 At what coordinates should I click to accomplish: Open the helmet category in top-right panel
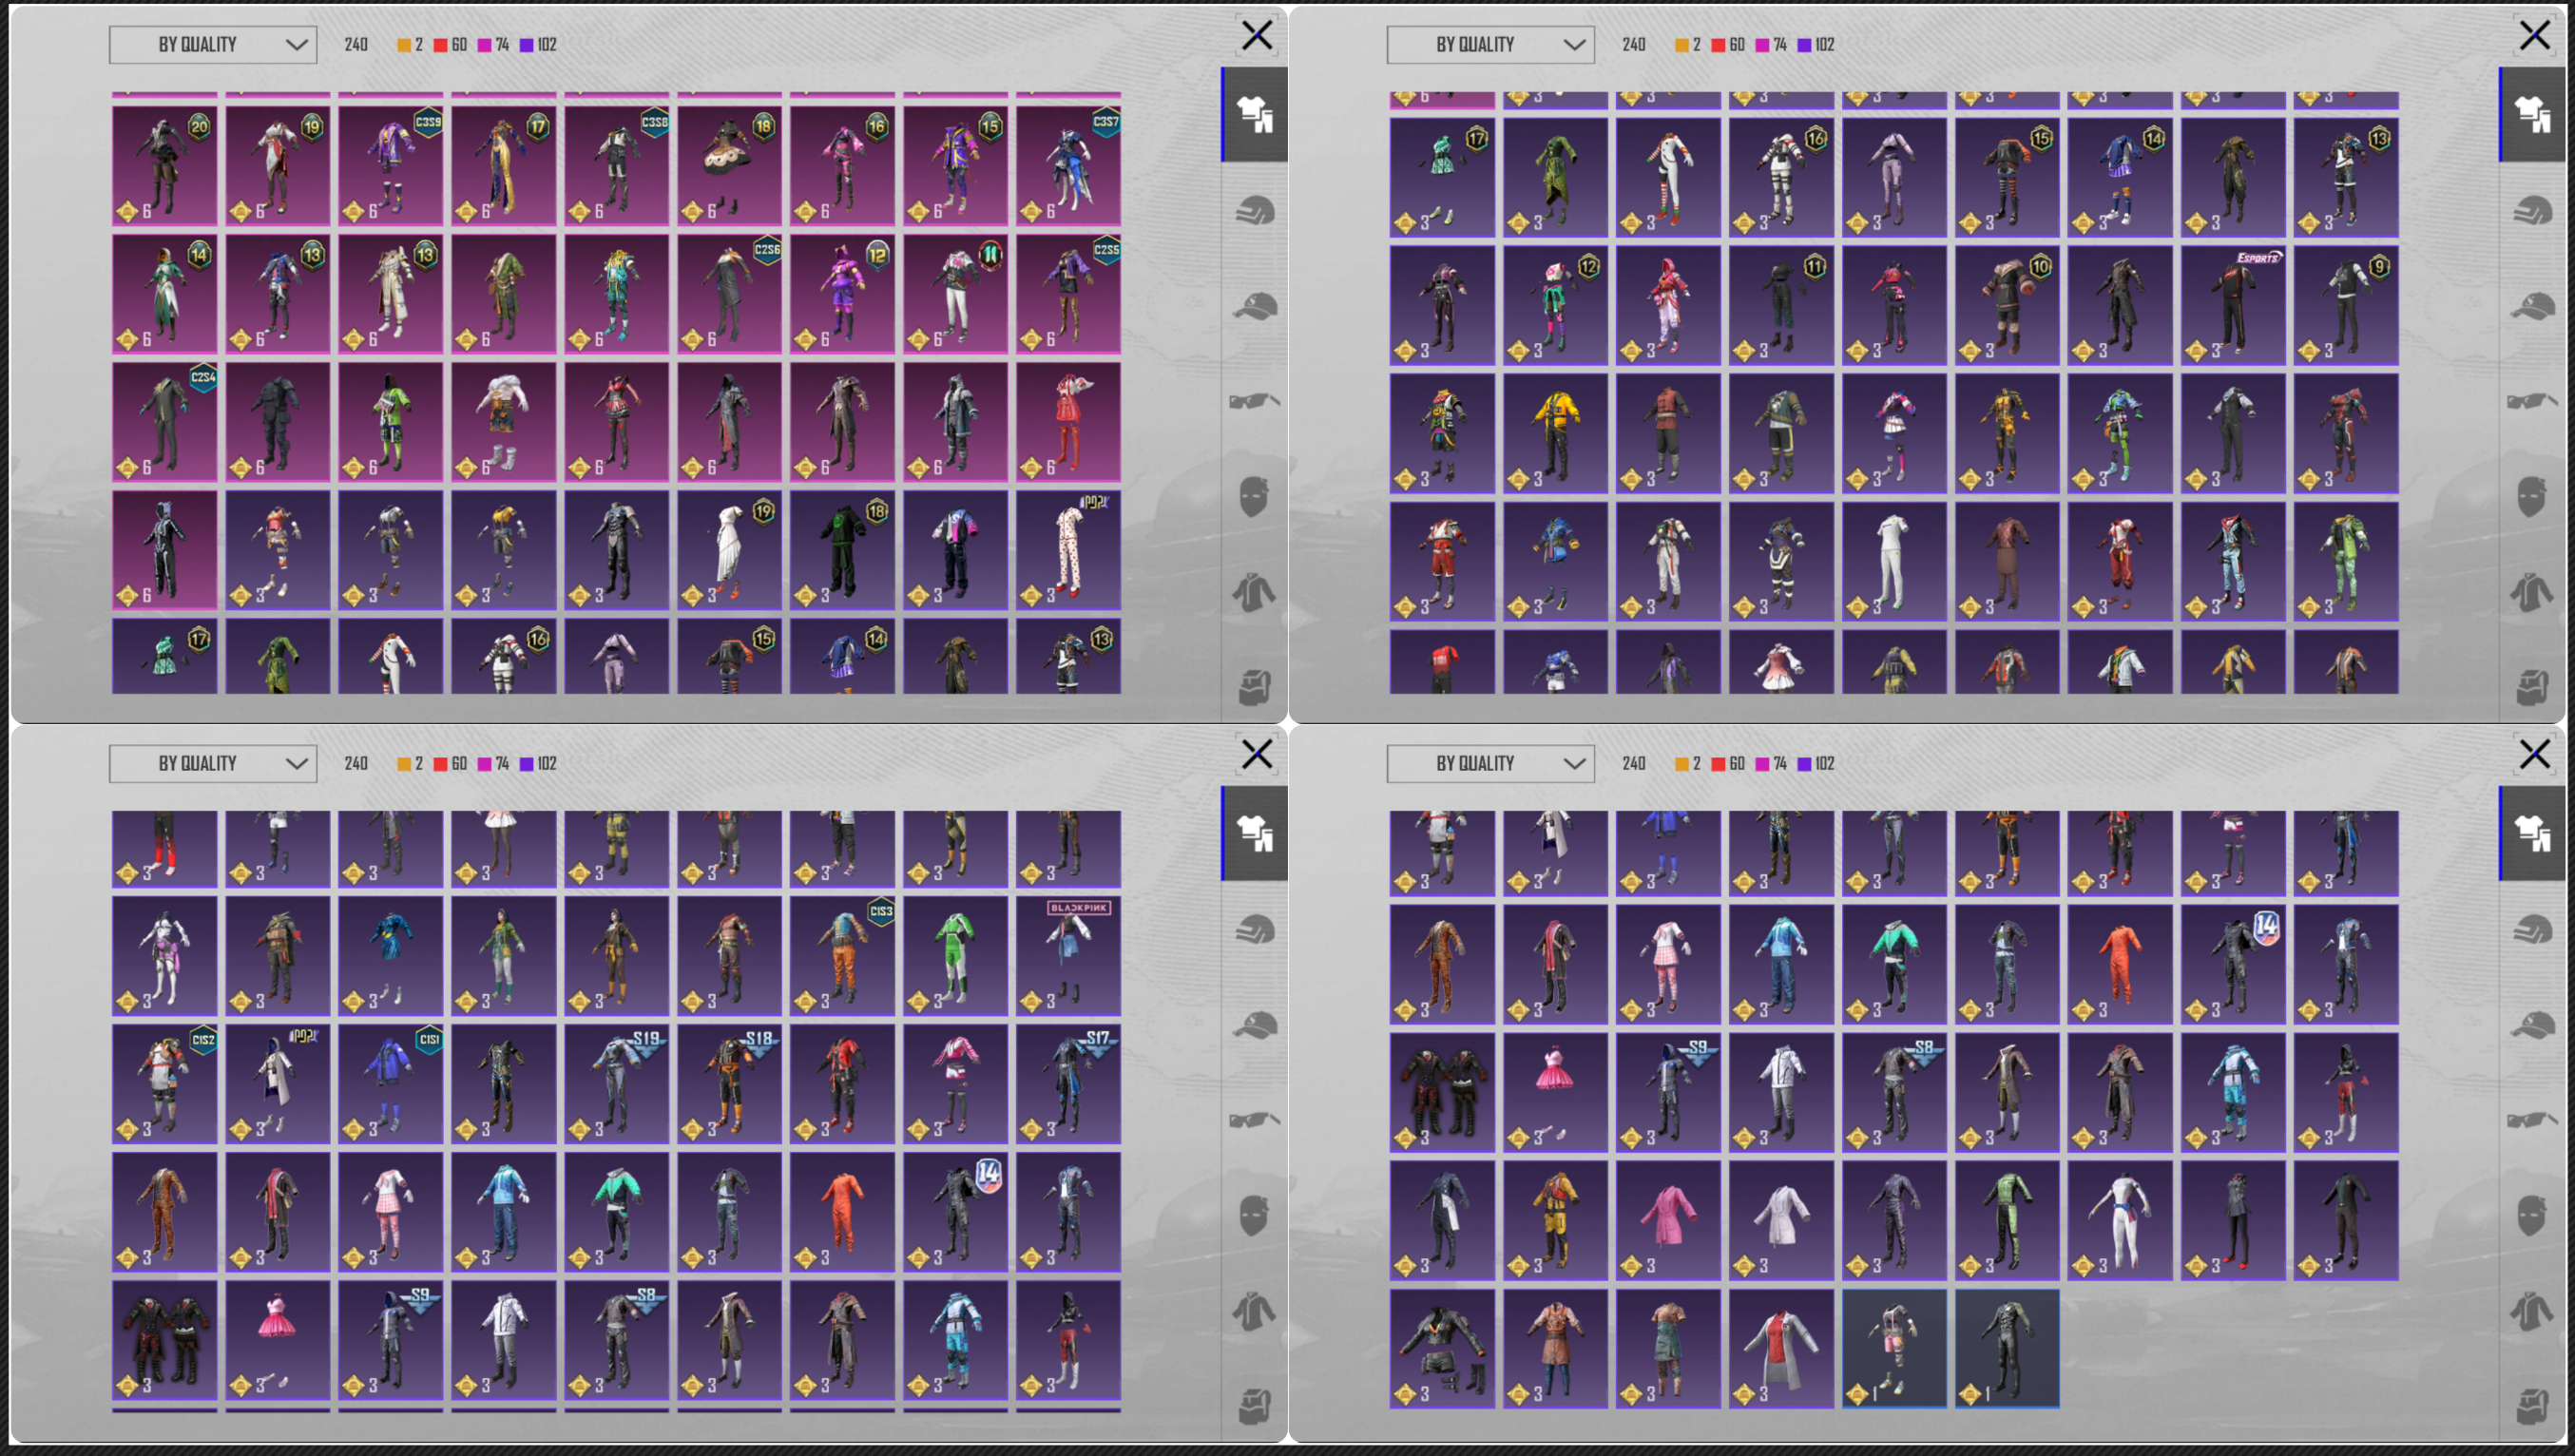(2532, 210)
